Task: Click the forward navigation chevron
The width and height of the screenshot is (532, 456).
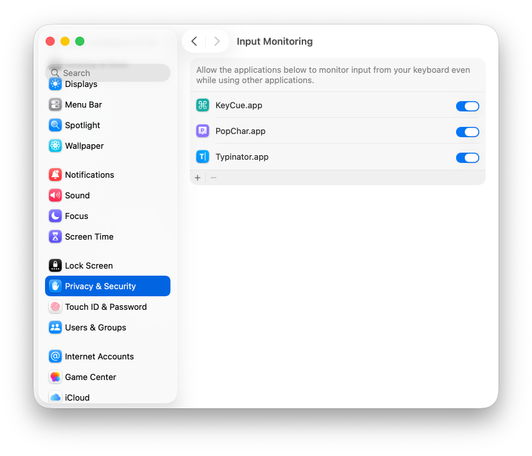Action: point(217,41)
